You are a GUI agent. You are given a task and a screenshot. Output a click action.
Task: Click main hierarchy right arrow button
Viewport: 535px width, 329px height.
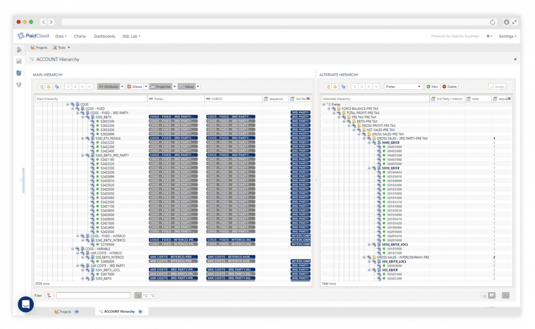[x=90, y=87]
